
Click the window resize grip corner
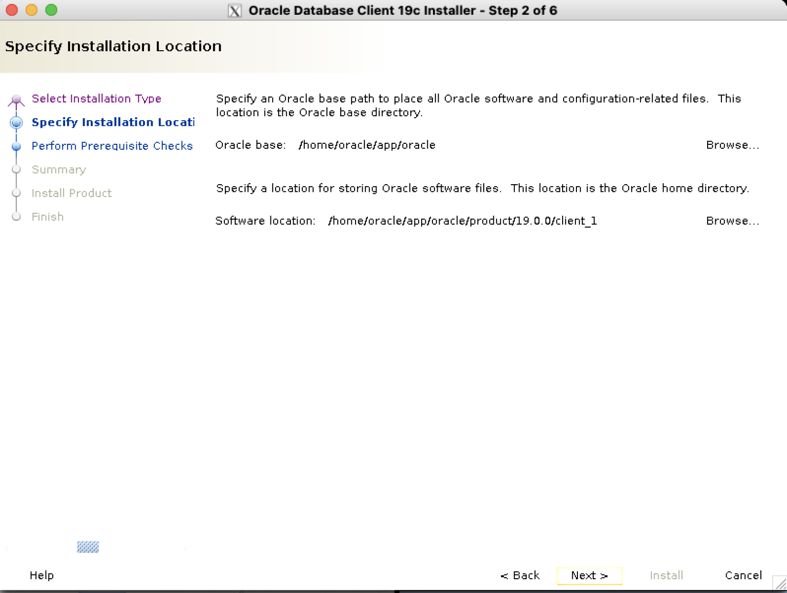780,583
